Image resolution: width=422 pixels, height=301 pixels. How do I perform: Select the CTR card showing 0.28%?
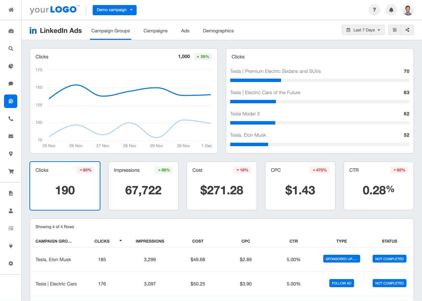(378, 186)
